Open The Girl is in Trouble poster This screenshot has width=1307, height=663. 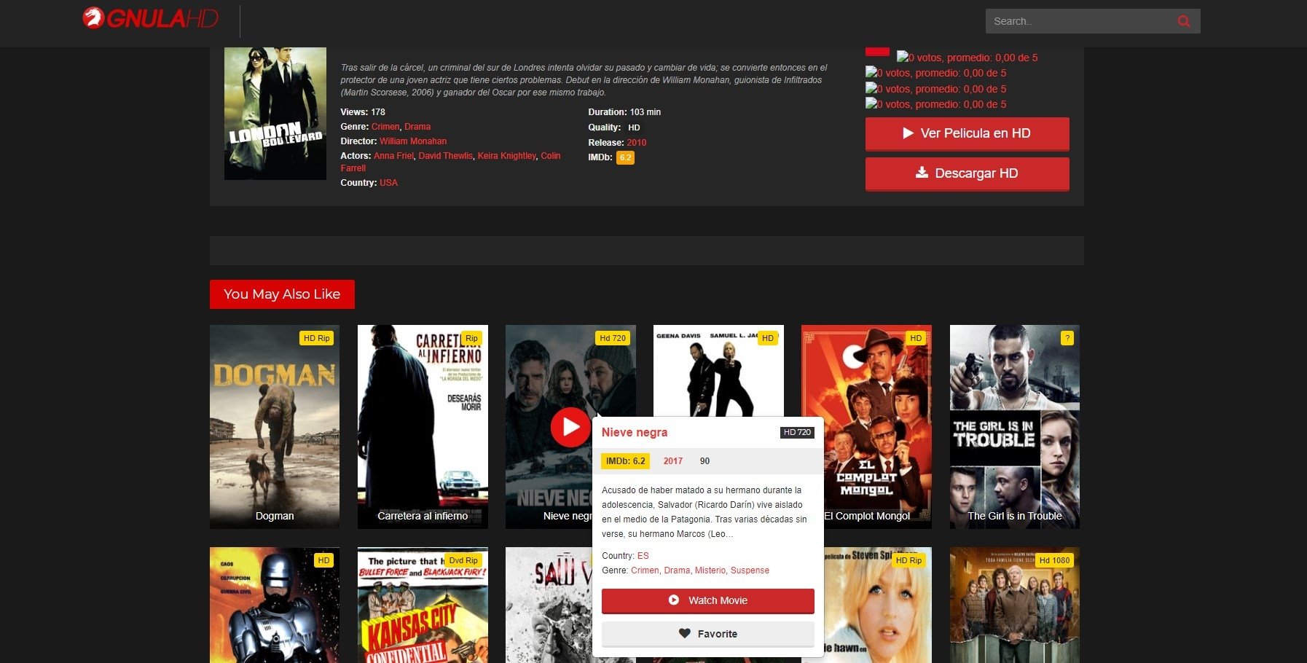[1014, 426]
